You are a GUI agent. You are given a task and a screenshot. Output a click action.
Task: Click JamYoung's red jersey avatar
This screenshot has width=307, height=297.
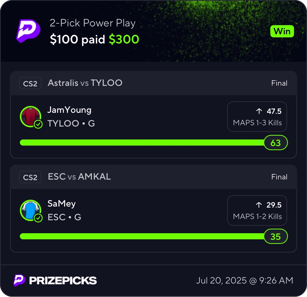point(30,116)
